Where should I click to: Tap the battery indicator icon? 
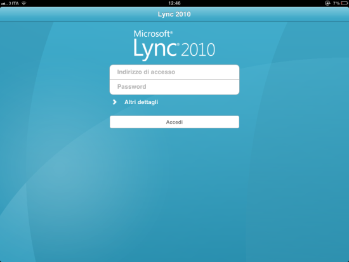[344, 3]
